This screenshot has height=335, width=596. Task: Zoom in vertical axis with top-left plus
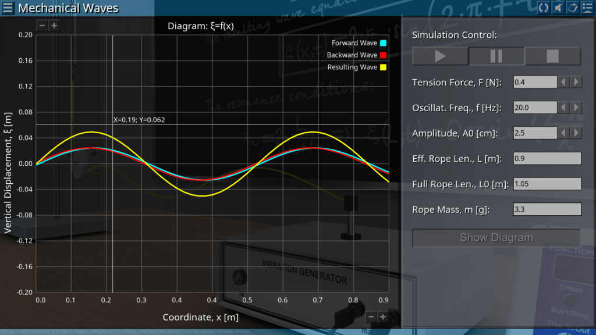pyautogui.click(x=54, y=26)
